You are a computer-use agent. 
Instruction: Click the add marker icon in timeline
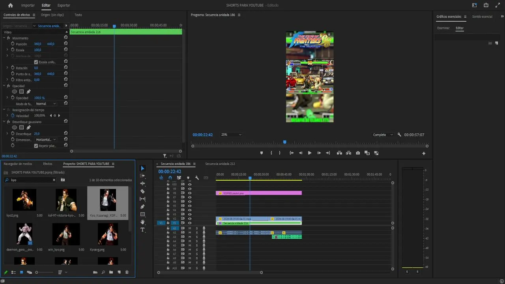click(188, 178)
